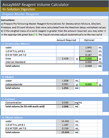Select the 1.041 value for Tris in Denaturation Mixture

[x=88, y=51]
